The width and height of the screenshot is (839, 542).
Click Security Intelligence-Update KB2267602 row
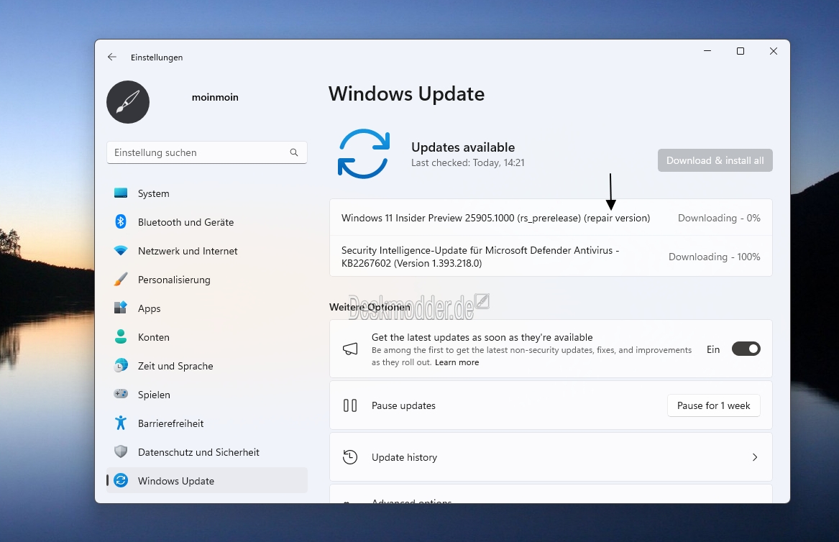(x=551, y=257)
